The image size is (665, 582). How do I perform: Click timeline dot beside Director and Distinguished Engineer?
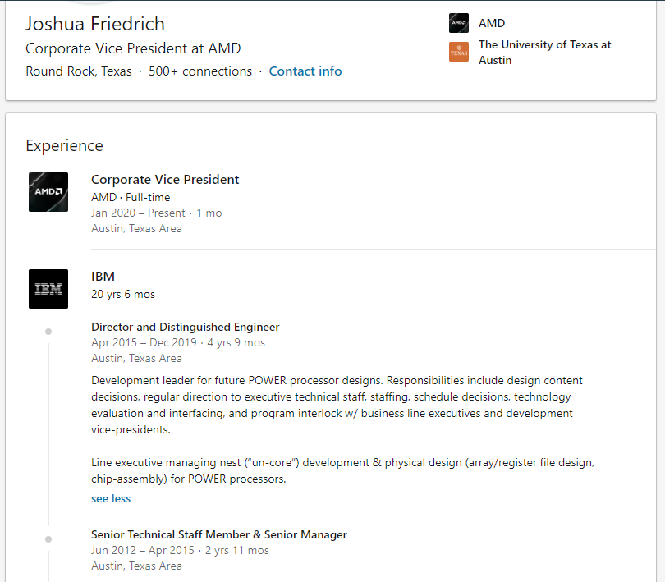tap(48, 332)
